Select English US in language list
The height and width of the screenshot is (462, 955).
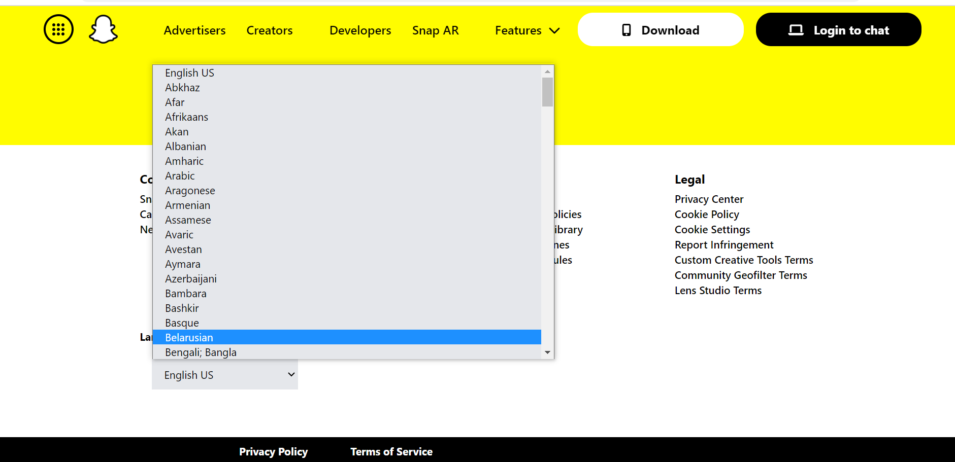347,73
